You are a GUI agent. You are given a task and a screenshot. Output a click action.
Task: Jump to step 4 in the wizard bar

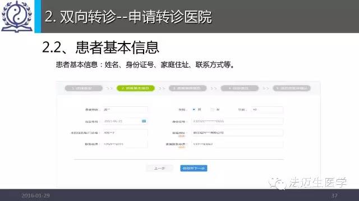click(240, 88)
